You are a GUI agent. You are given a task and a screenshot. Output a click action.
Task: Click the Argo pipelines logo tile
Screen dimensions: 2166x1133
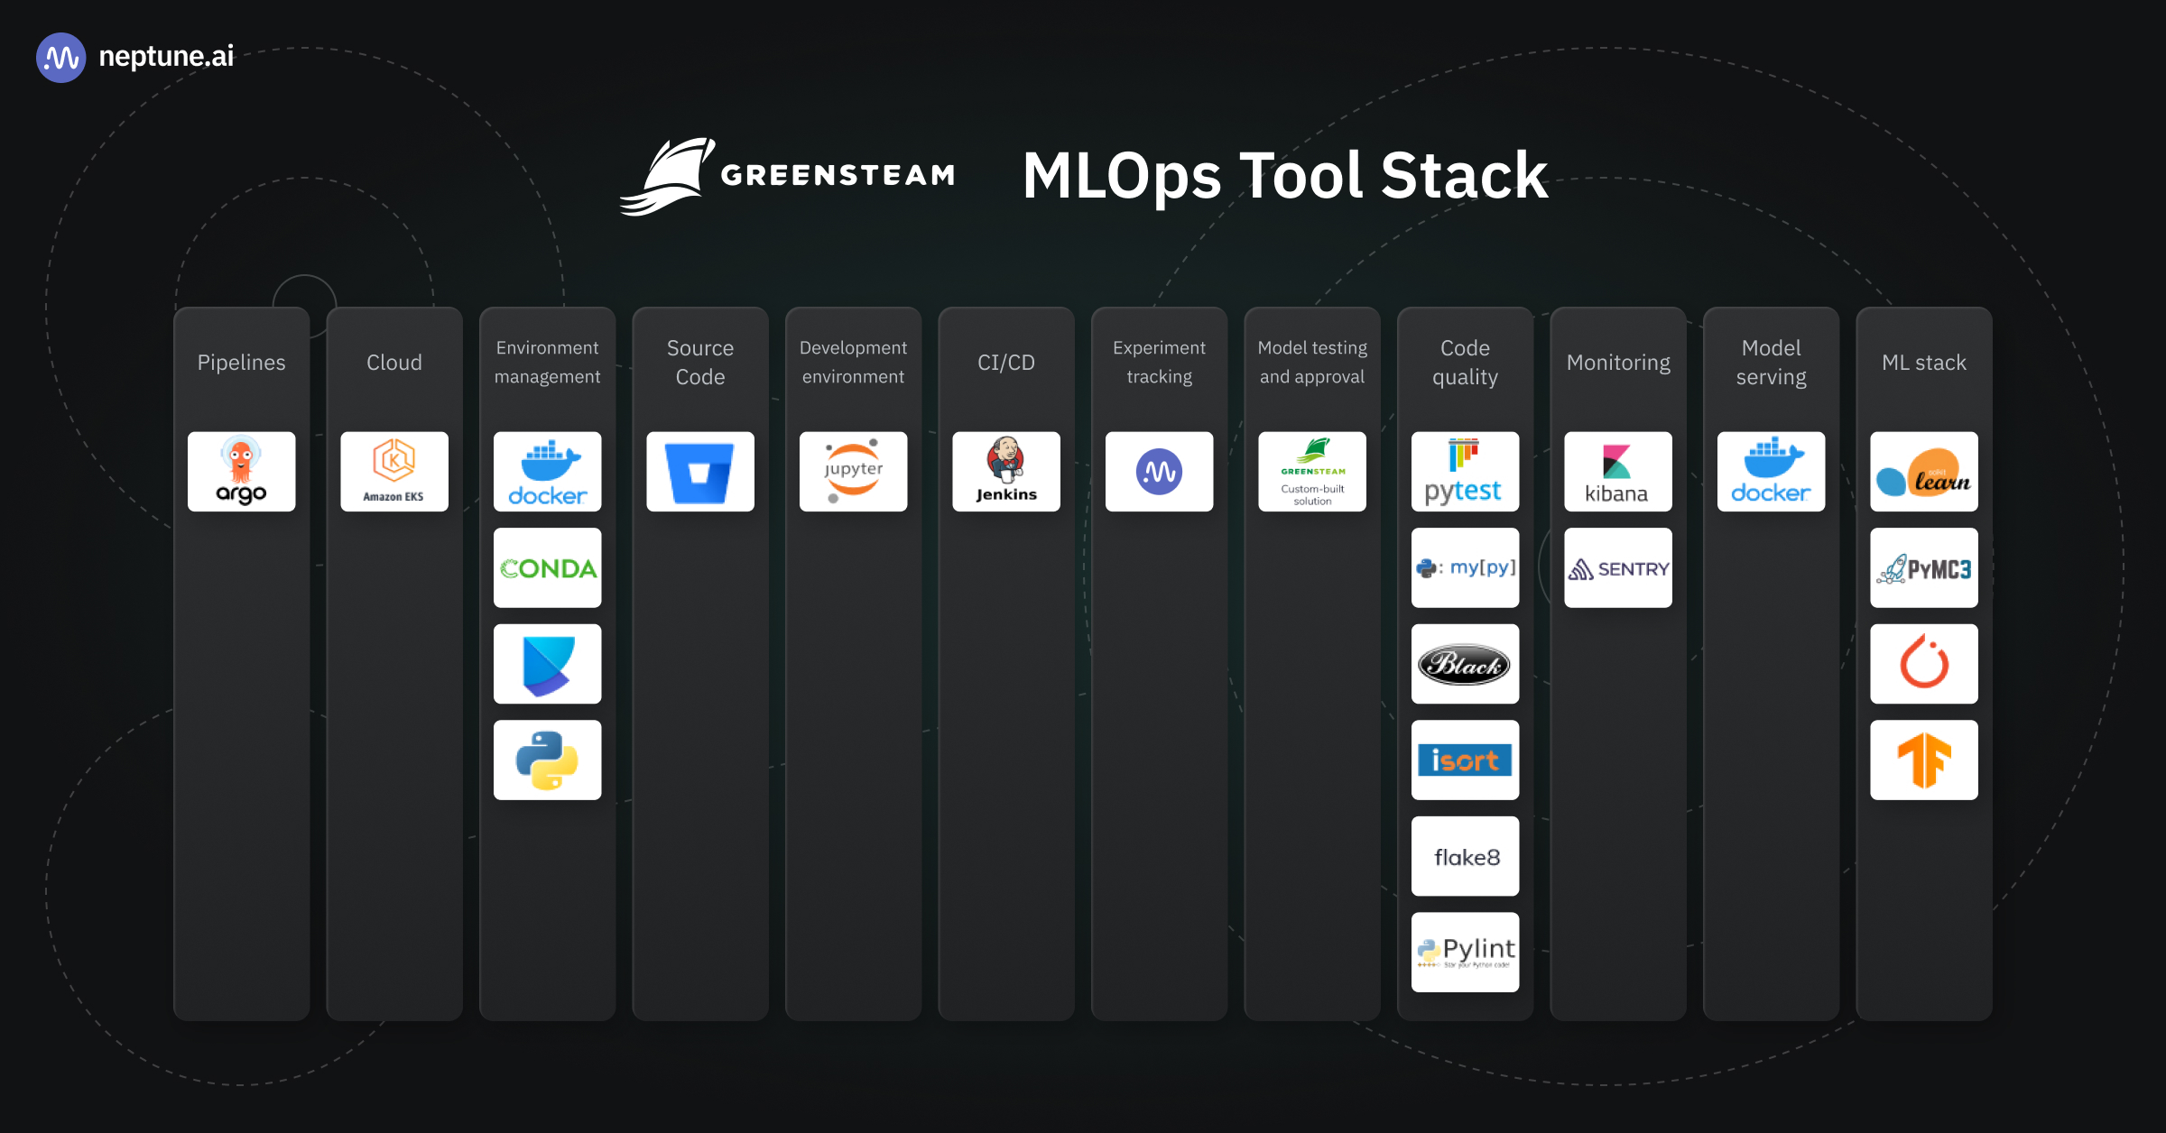[x=241, y=471]
